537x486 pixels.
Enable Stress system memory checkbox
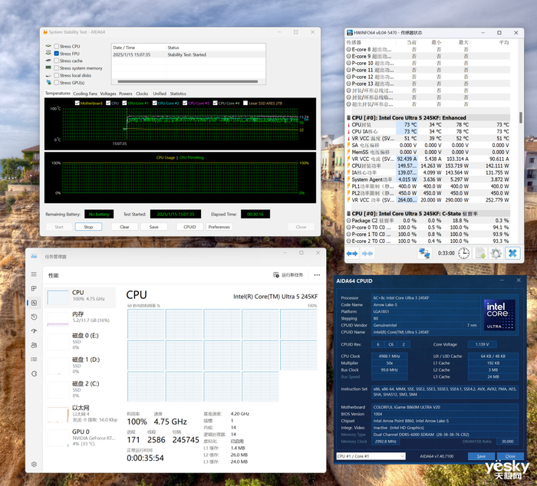(x=57, y=67)
